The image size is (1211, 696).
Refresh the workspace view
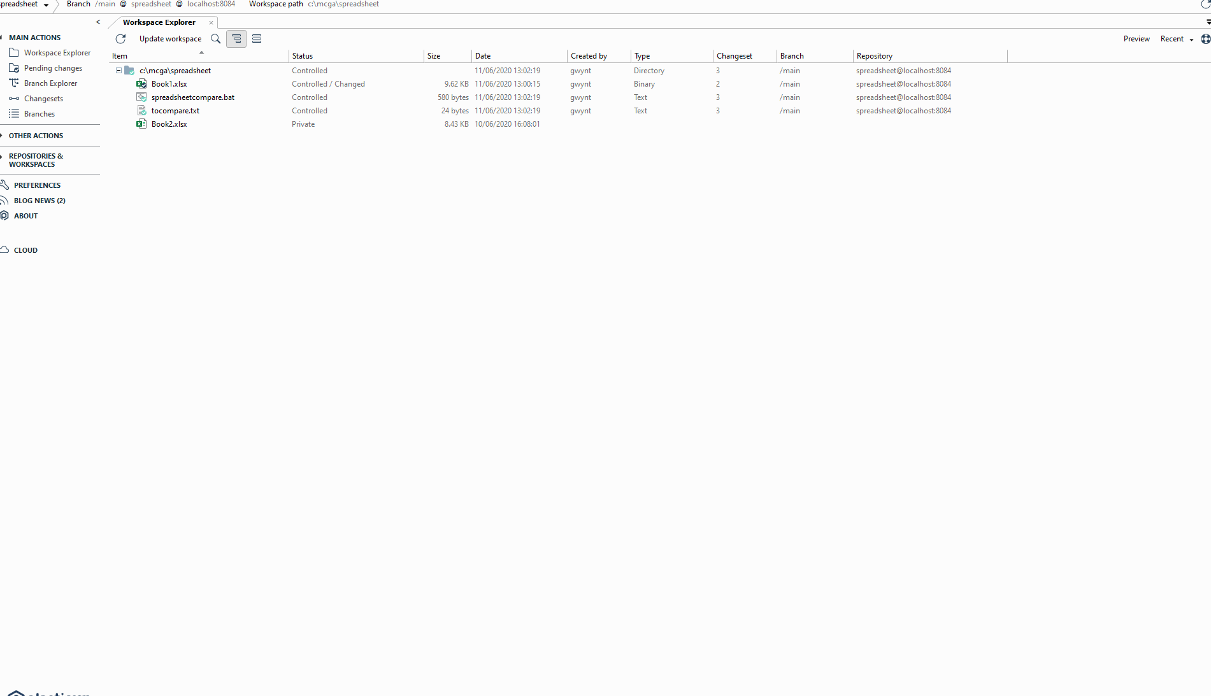(120, 39)
